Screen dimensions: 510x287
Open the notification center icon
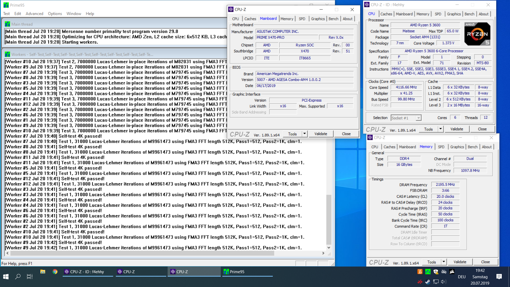pos(499,277)
